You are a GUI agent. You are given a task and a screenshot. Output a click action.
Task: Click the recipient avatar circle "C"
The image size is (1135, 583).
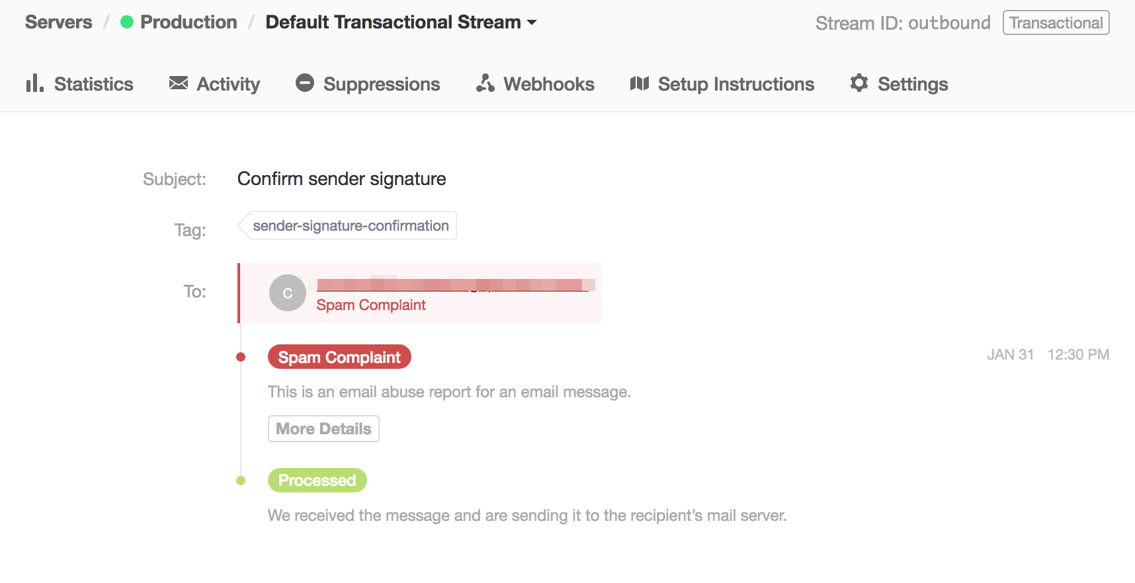[288, 293]
